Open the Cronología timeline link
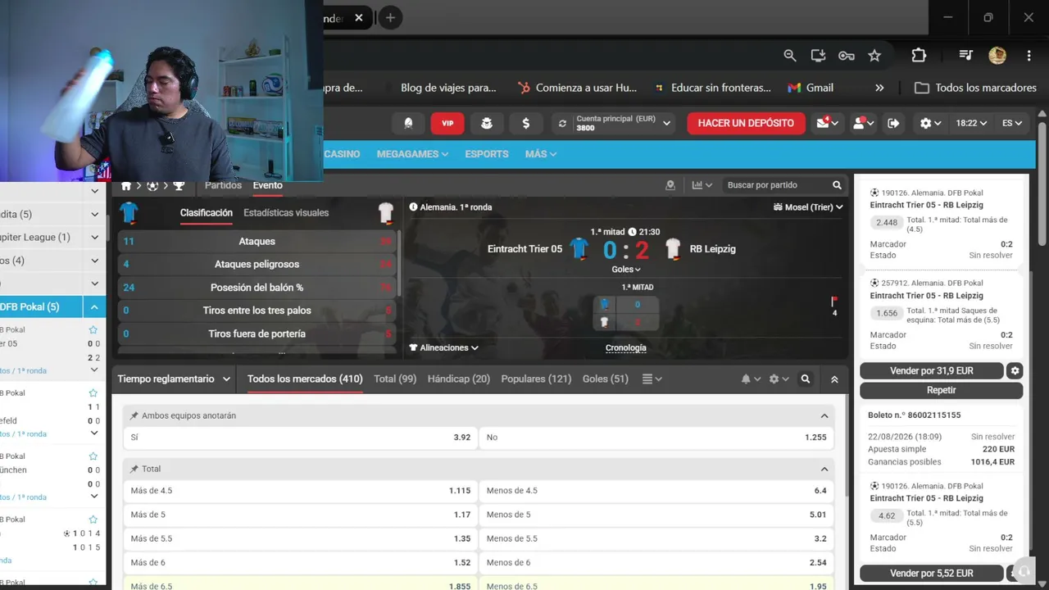 tap(626, 347)
